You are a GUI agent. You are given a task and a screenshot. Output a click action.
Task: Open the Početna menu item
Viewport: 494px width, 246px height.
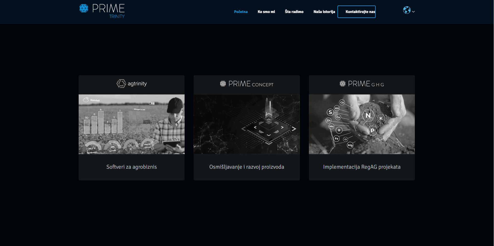(241, 12)
